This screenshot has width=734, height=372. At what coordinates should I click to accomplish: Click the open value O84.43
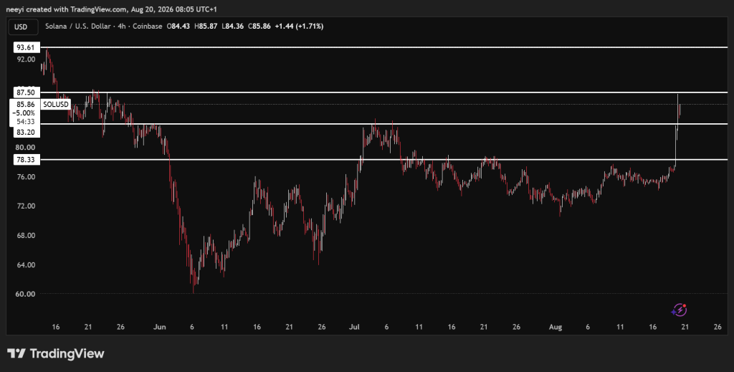[178, 27]
